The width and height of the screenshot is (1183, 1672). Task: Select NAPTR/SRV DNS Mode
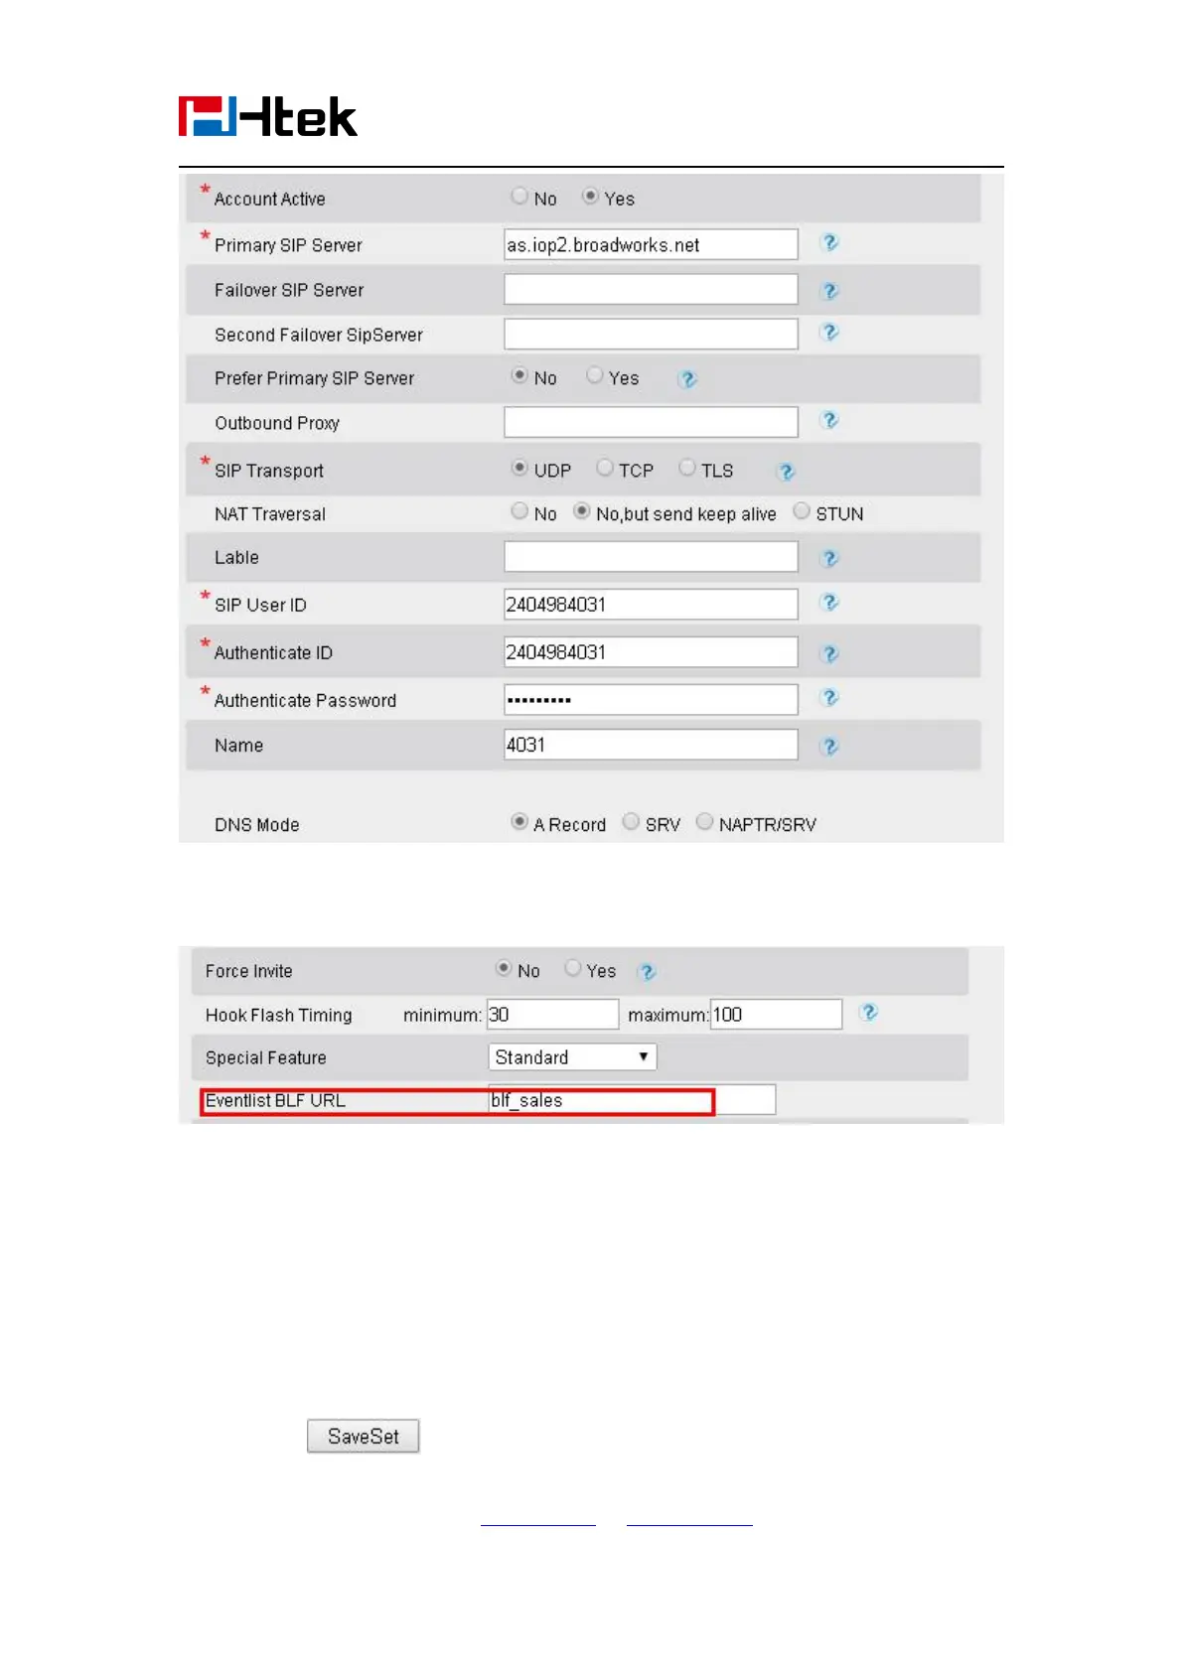tap(704, 822)
